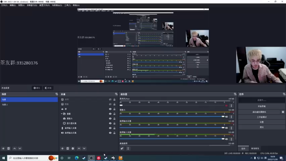Pop out the 来源 dock with its float icon

click(x=116, y=94)
